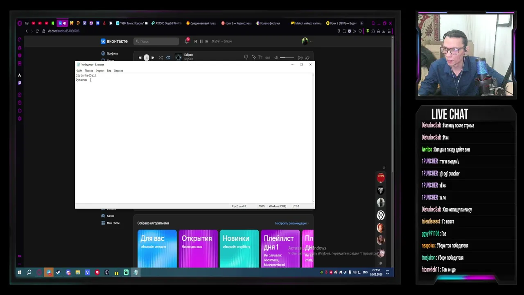Open the ВКонтакте logo home link
Screen dimensions: 524x295
(x=114, y=41)
